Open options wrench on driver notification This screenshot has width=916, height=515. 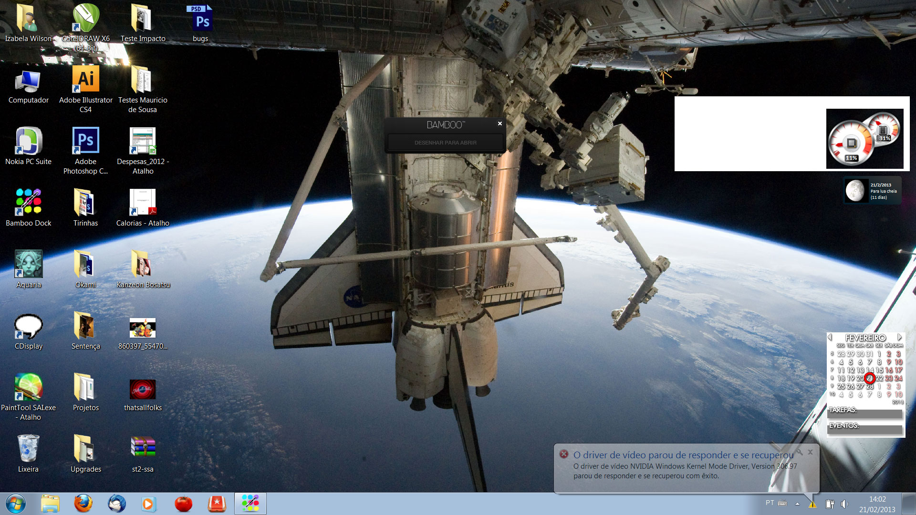tap(800, 452)
